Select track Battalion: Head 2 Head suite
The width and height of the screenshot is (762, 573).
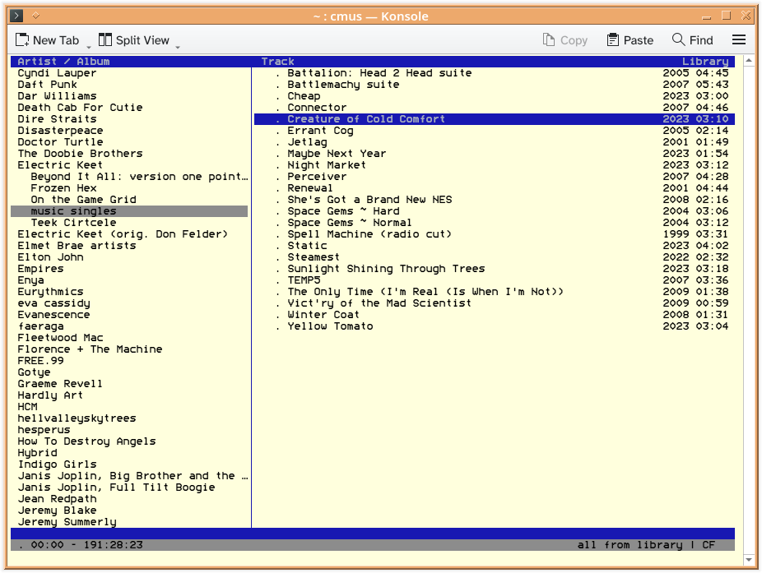pyautogui.click(x=495, y=73)
